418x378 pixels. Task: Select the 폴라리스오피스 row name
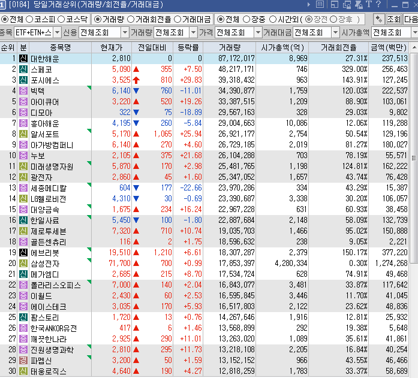pyautogui.click(x=56, y=285)
